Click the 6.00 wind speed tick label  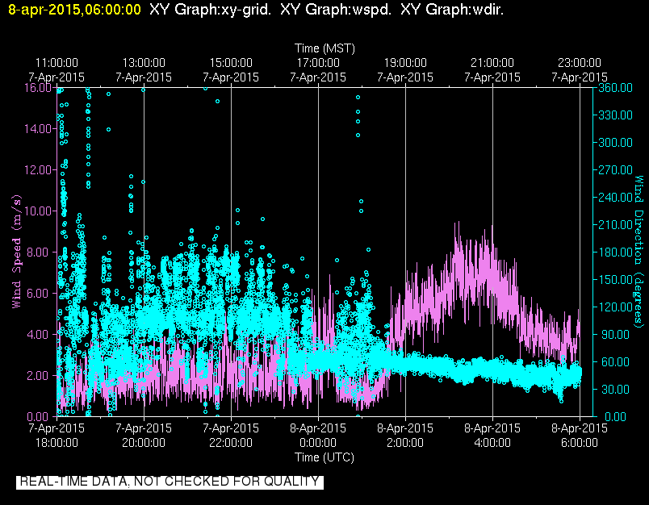point(40,294)
